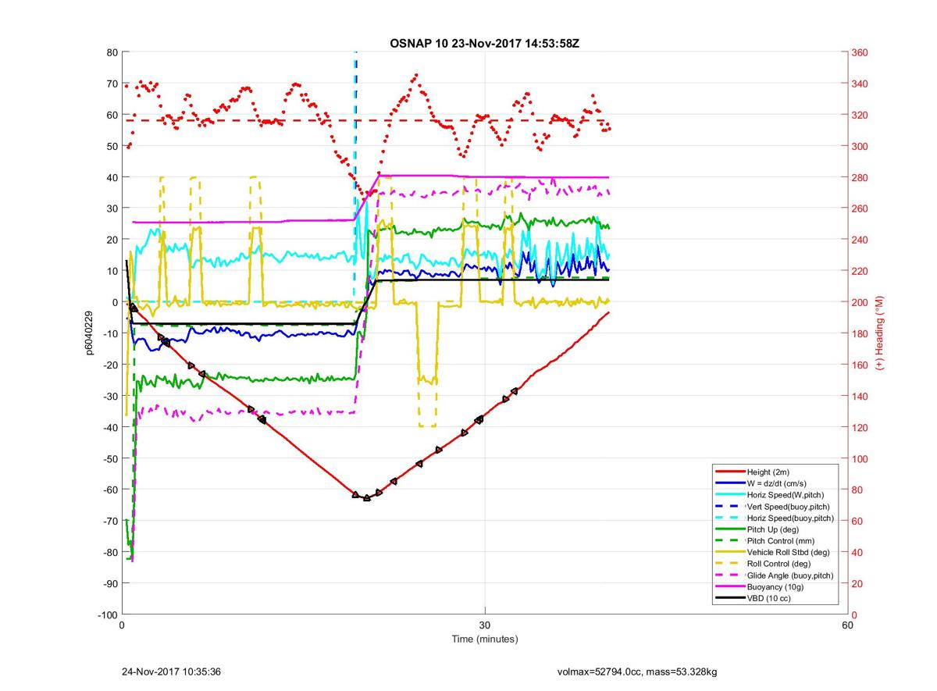
Task: Click the 'p6040229' left axis label
Action: 91,333
